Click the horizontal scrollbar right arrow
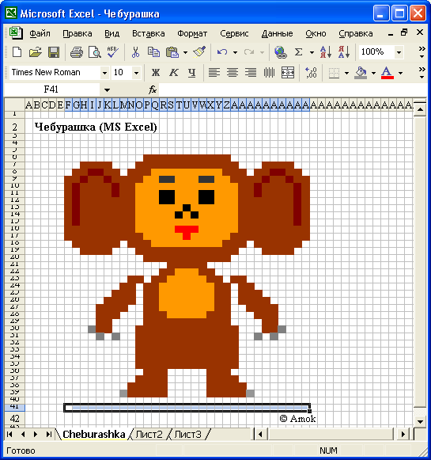The height and width of the screenshot is (460, 431). (x=403, y=434)
